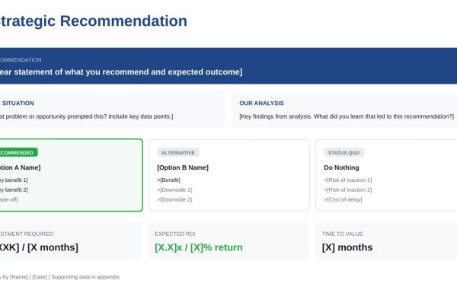
Task: Click the green [X.X]x / [X]% return value
Action: pos(199,247)
